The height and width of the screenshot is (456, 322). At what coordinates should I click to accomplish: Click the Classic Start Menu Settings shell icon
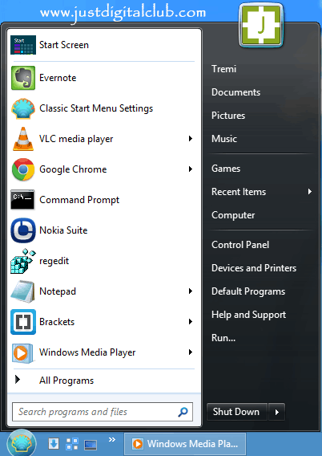point(23,108)
